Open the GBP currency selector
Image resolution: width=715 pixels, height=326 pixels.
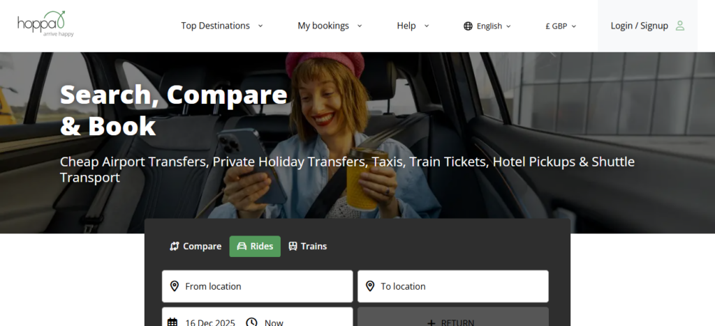561,26
